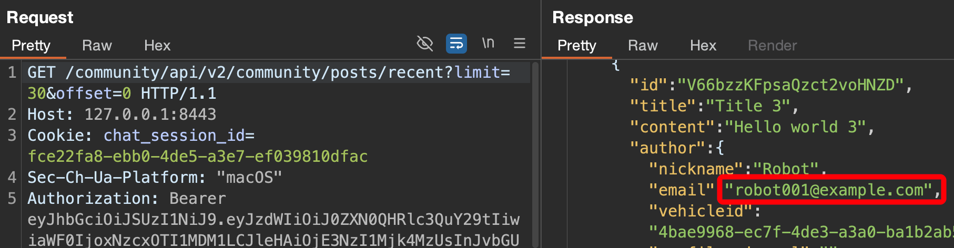This screenshot has height=248, width=954.
Task: Click the "id" value in the response JSON
Action: pyautogui.click(x=790, y=85)
